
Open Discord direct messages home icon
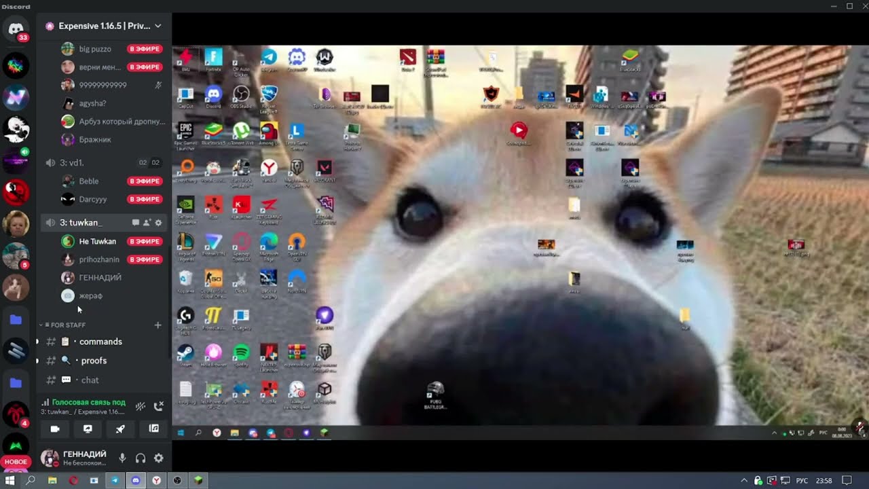[16, 29]
